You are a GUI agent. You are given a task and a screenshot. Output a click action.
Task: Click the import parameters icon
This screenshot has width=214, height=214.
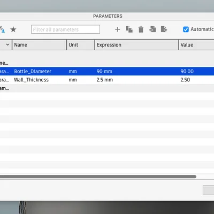[x=152, y=29]
